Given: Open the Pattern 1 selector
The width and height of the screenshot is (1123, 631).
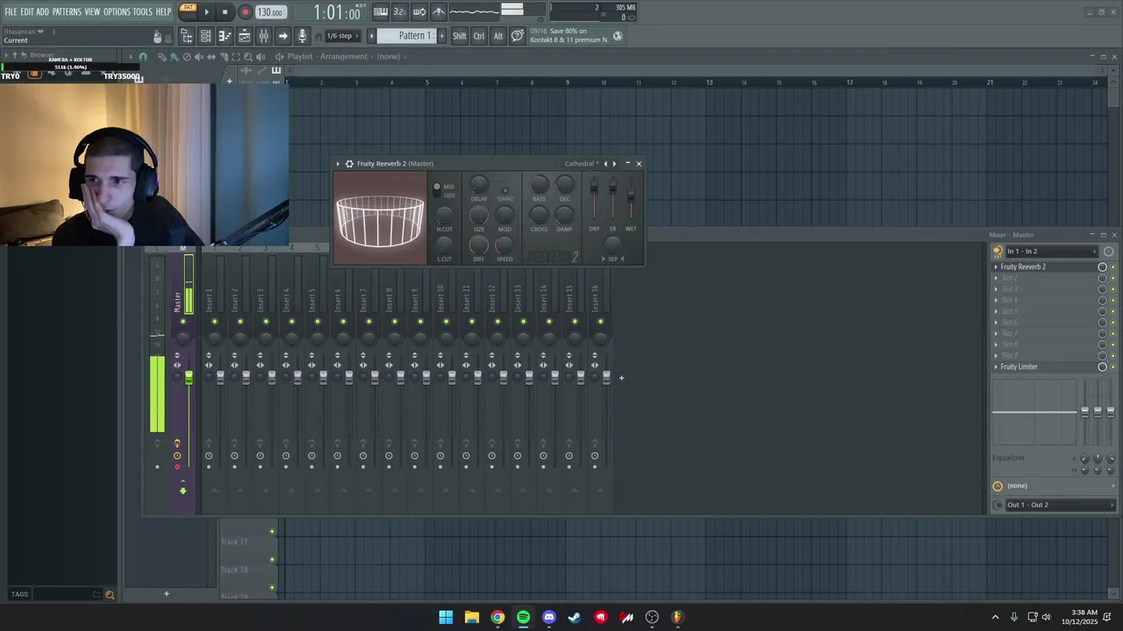Looking at the screenshot, I should pos(406,36).
